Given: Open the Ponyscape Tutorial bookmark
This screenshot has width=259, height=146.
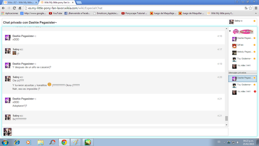Looking at the screenshot, I should [134, 13].
